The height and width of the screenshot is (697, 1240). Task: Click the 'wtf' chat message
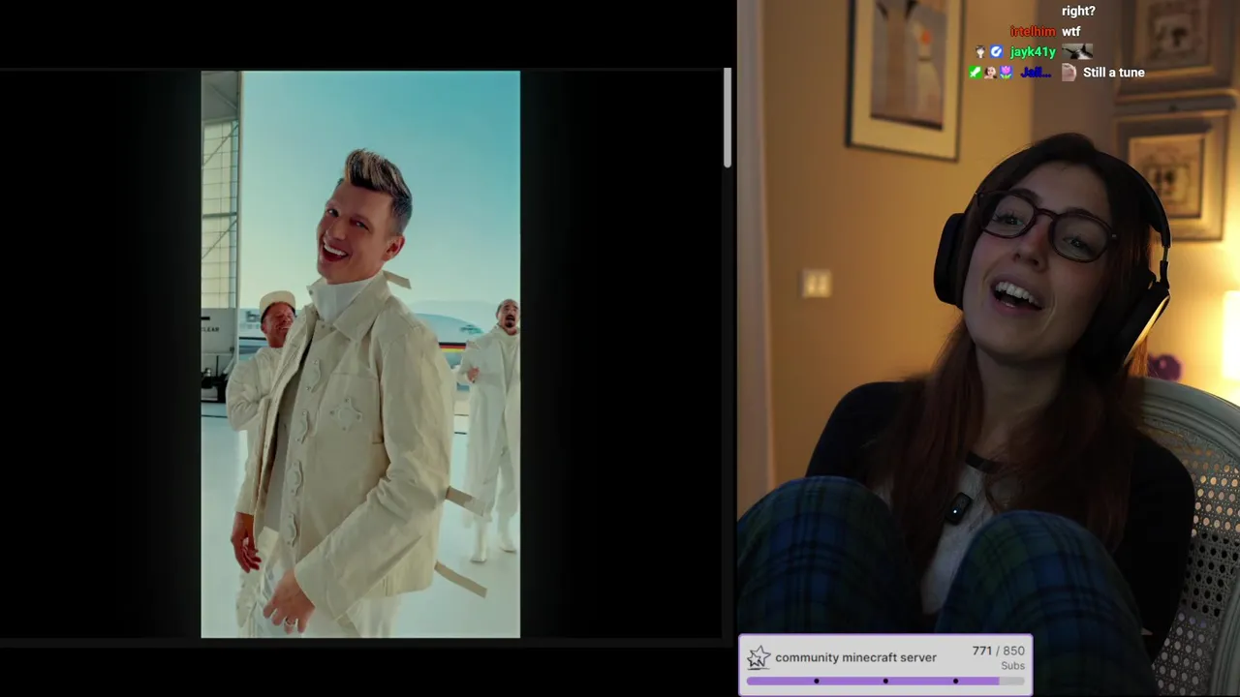[1070, 32]
